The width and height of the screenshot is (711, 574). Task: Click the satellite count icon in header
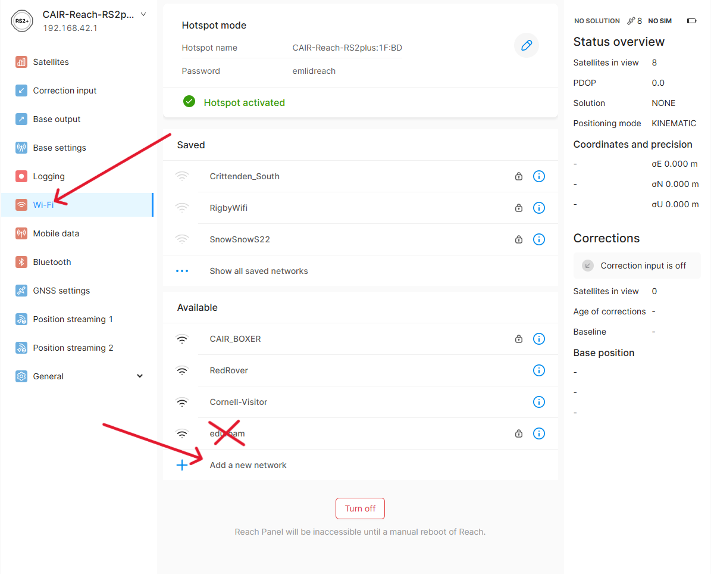tap(631, 21)
